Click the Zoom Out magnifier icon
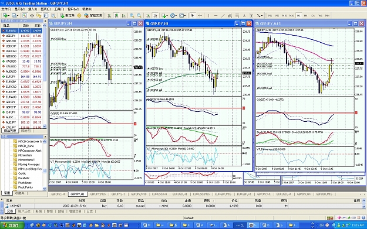The height and width of the screenshot is (229, 367). coord(139,16)
